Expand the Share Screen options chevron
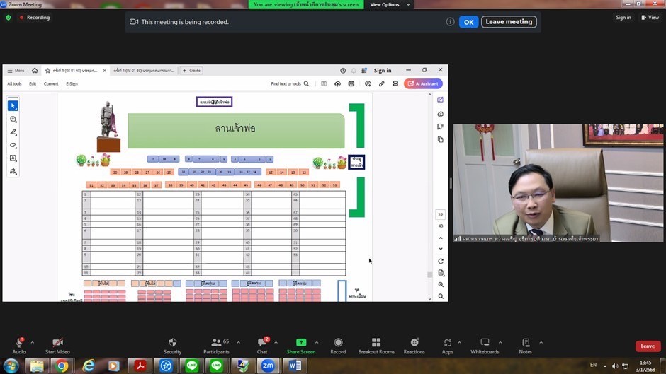 (317, 343)
